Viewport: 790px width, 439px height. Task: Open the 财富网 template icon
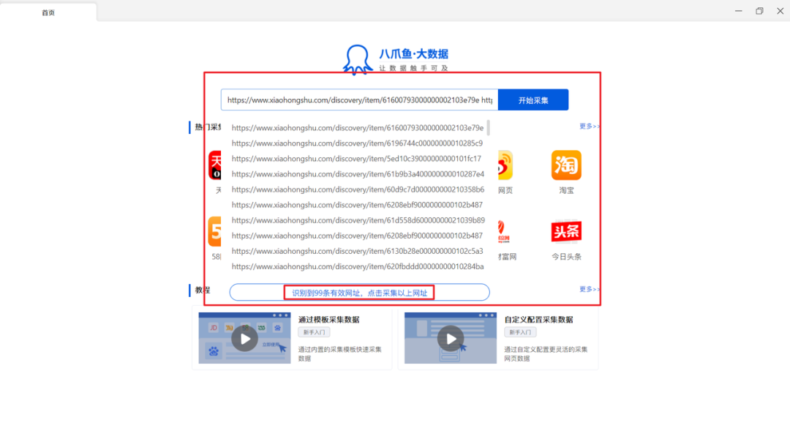click(x=504, y=232)
